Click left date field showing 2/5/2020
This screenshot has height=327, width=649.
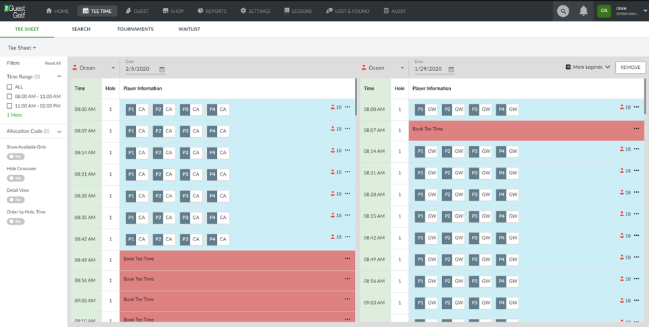[x=145, y=69]
